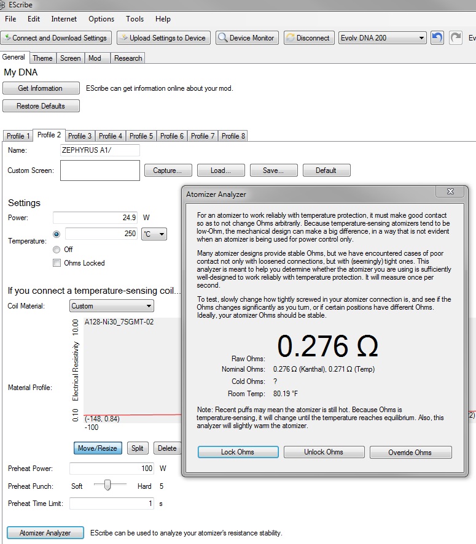This screenshot has height=544, width=476.
Task: Open the Tools menu
Action: (x=135, y=19)
